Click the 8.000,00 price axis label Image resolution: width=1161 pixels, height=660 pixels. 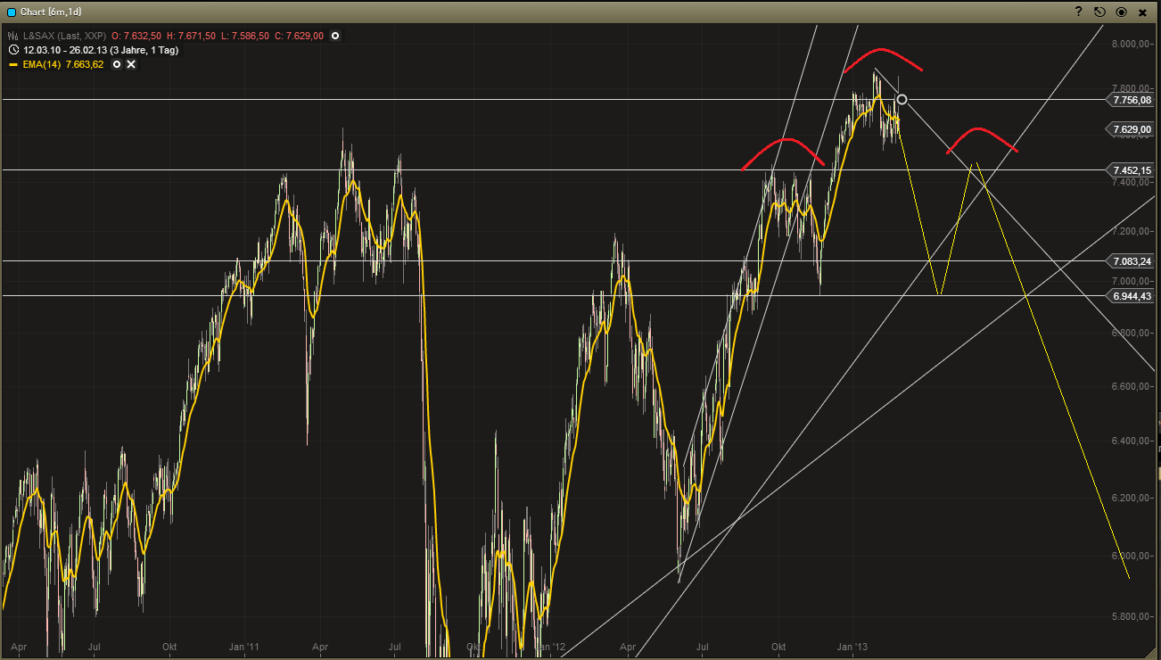click(x=1132, y=44)
